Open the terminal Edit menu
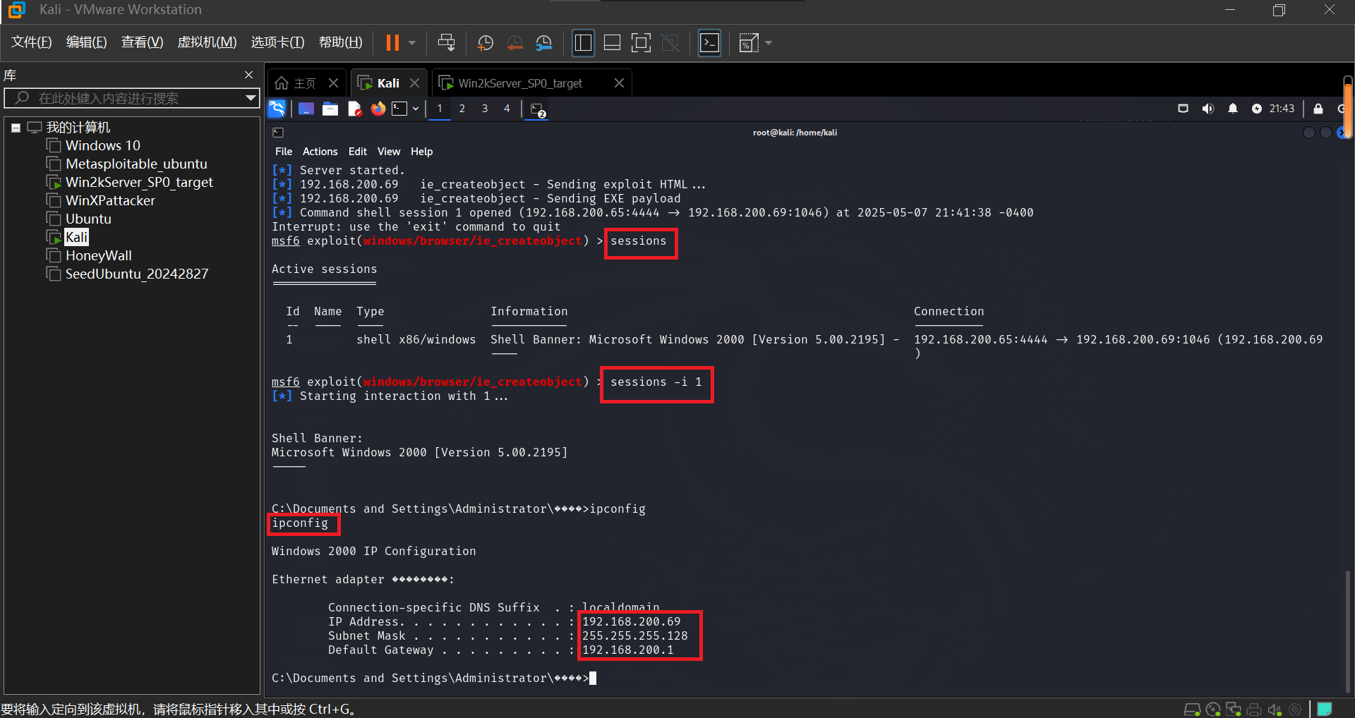The width and height of the screenshot is (1355, 718). click(358, 152)
